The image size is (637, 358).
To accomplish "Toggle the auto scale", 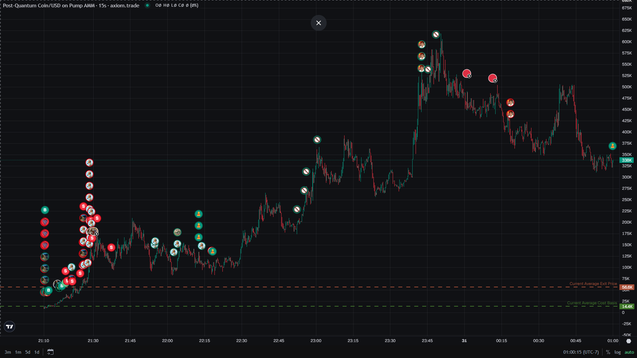I will (629, 352).
